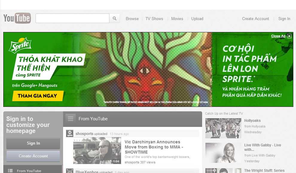This screenshot has width=296, height=173.
Task: Open the BlueXephos uploader link
Action: [87, 172]
